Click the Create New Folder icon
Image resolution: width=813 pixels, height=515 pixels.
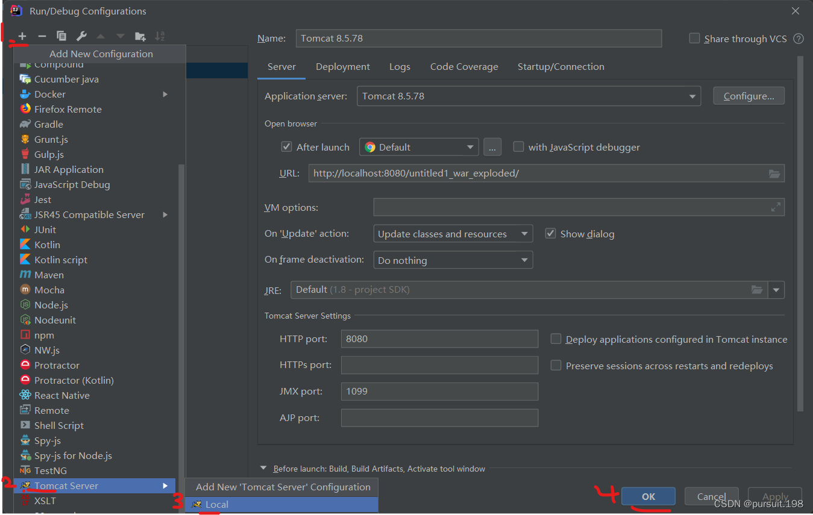click(x=140, y=36)
